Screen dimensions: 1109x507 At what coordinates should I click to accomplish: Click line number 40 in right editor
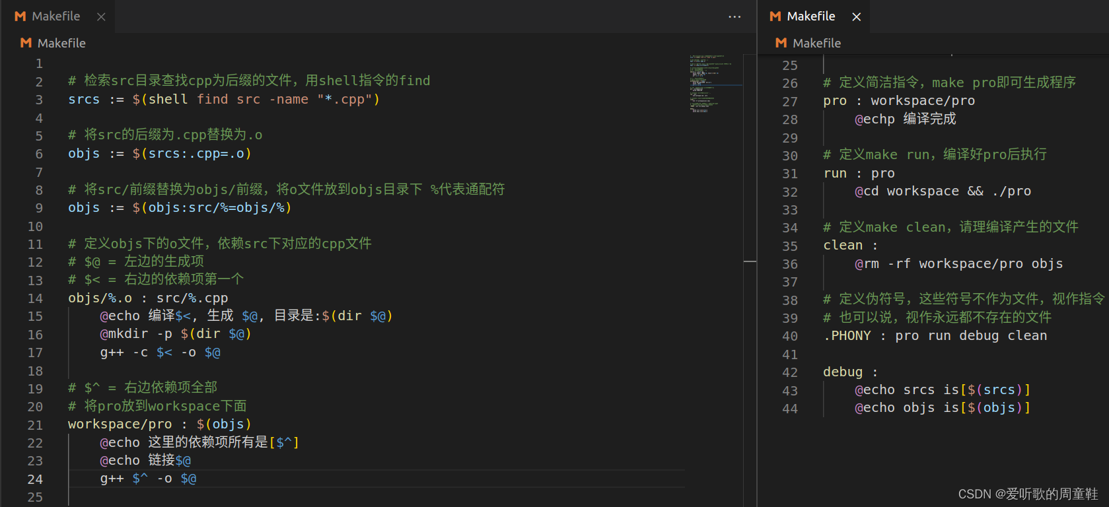pos(790,336)
